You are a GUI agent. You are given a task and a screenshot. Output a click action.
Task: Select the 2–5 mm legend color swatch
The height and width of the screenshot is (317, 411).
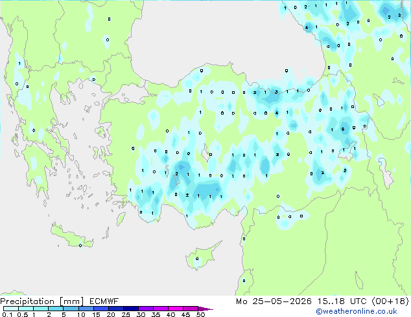[x=56, y=309]
